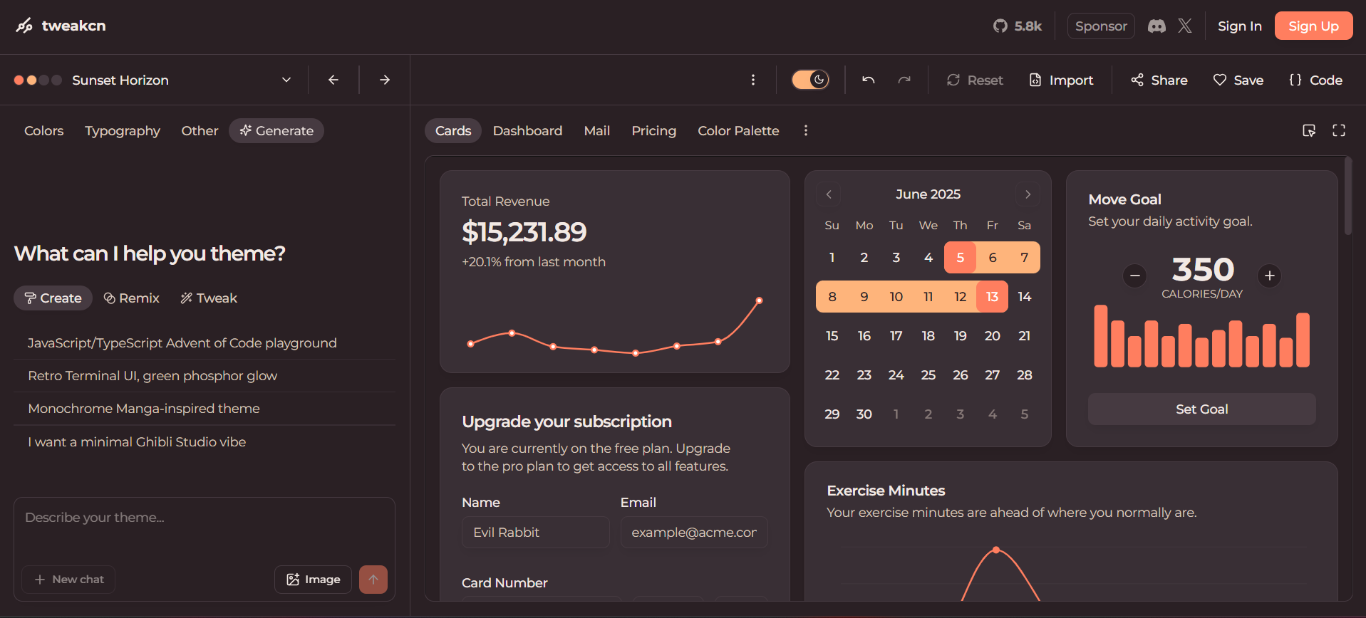Open the Dashboard preview tab
The image size is (1366, 618).
pyautogui.click(x=527, y=131)
